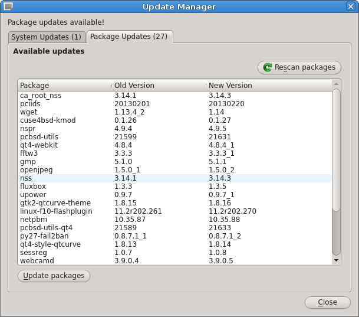Select the linux-f10-flashplugin package row
This screenshot has height=317, width=359.
click(174, 211)
